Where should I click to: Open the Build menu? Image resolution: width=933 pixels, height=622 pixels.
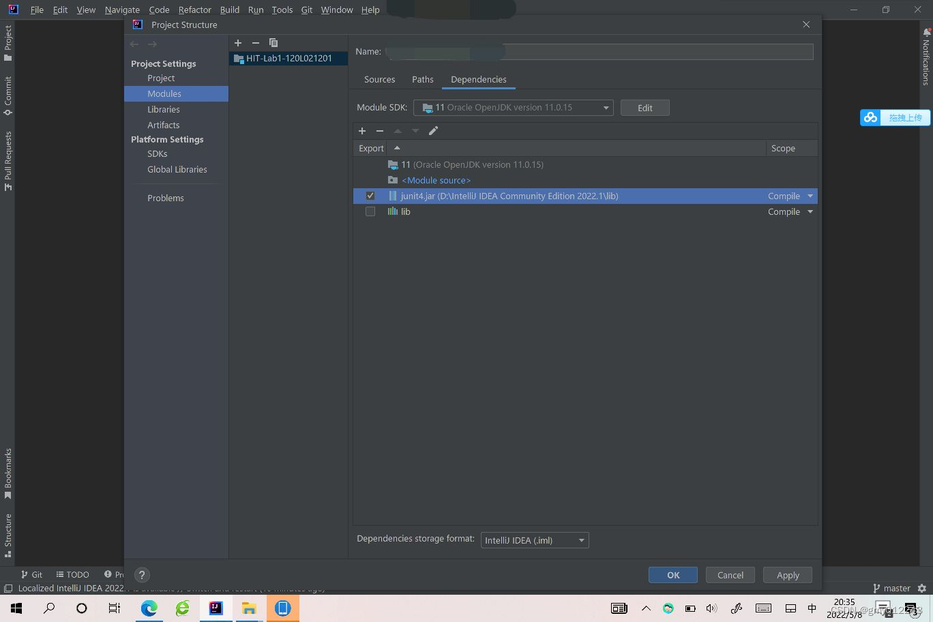(230, 10)
